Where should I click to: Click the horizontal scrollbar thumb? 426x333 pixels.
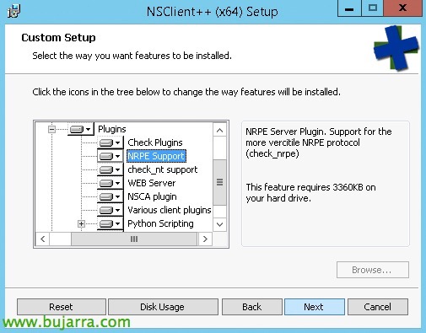pyautogui.click(x=134, y=239)
